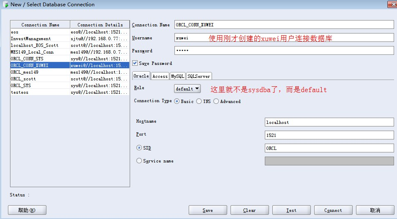This screenshot has width=397, height=219.
Task: Click details cell eos@//localhost:1521
Action: tap(100, 32)
